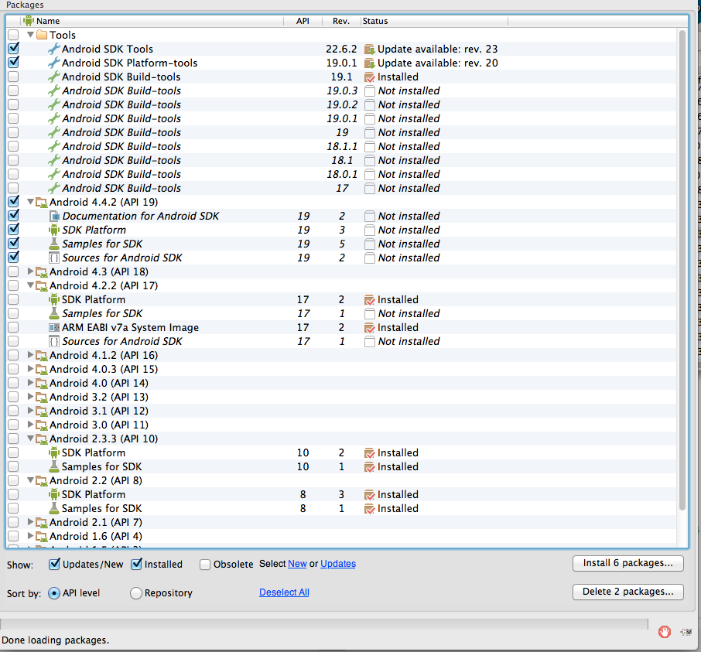Collapse the Tools folder tree node

pyautogui.click(x=31, y=35)
